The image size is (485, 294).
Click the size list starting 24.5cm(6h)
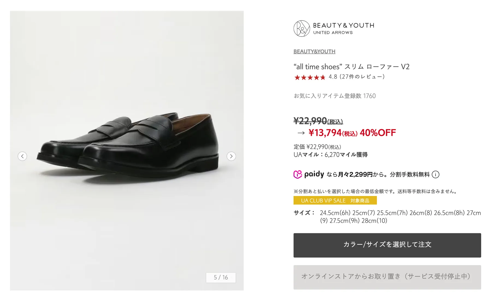(x=400, y=216)
